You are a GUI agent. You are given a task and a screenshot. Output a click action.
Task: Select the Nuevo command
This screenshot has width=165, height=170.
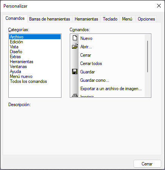[x=107, y=38]
